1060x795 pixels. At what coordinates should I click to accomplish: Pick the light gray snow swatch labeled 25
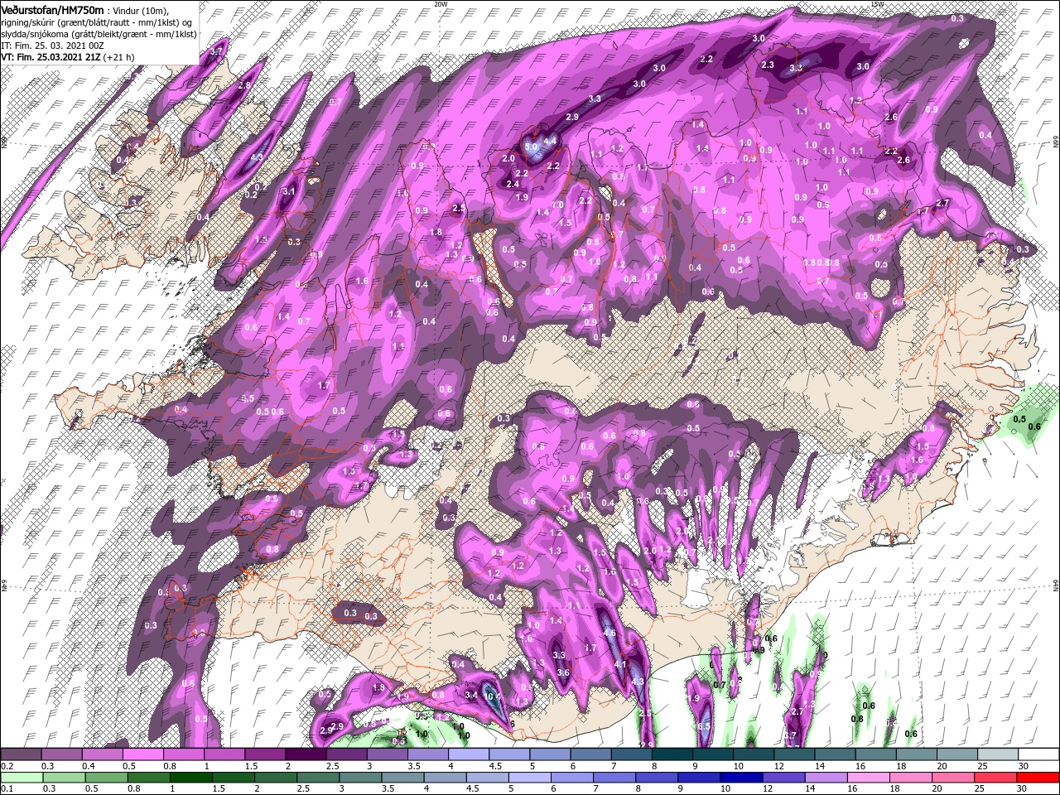(996, 754)
